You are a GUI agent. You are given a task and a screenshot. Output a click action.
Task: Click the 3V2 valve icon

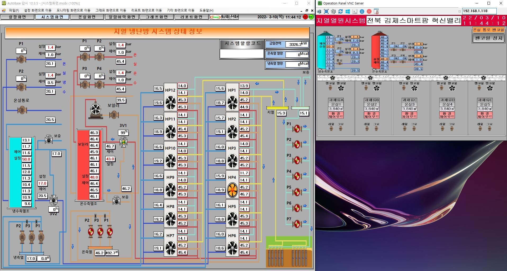click(x=54, y=200)
